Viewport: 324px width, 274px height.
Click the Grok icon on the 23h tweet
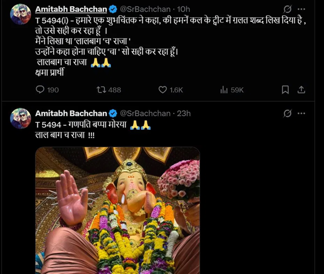287,113
